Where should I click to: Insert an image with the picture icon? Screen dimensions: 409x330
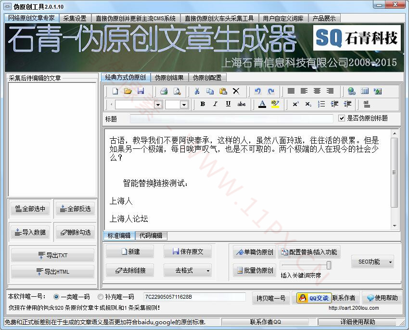tap(378, 91)
